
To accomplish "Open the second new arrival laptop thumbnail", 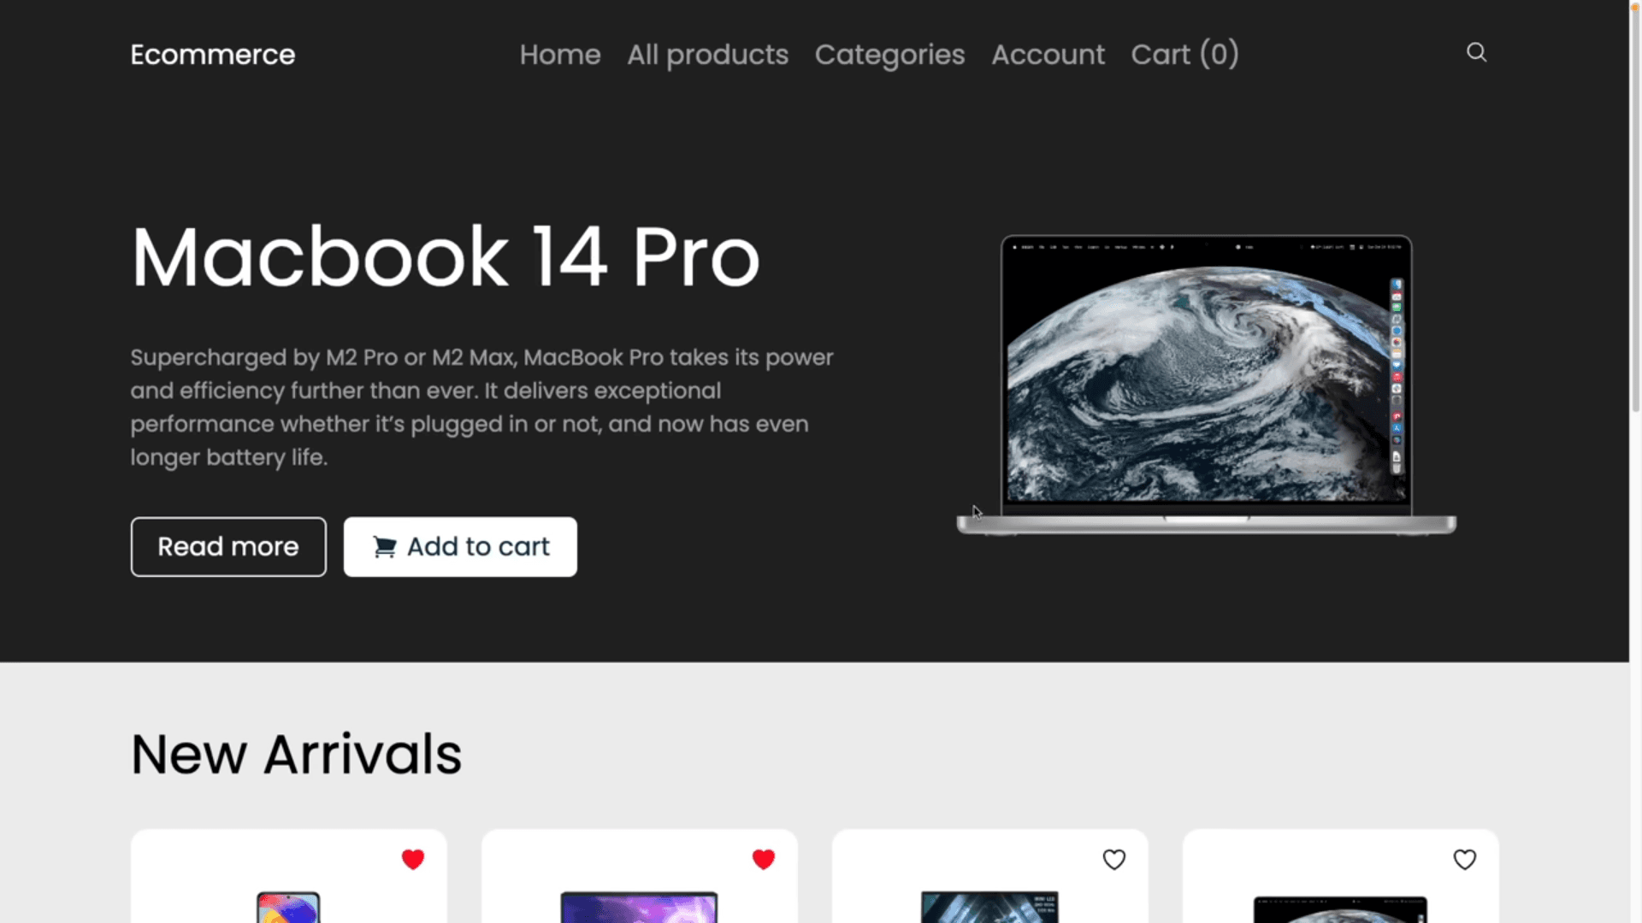I will click(x=639, y=908).
